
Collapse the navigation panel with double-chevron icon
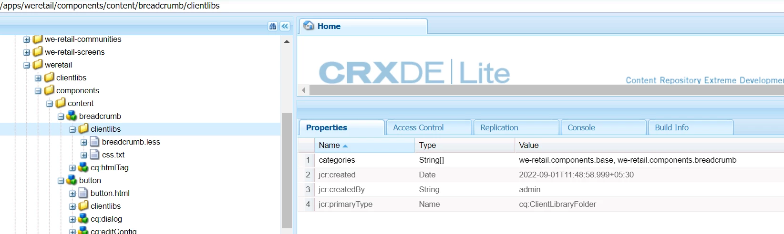285,26
